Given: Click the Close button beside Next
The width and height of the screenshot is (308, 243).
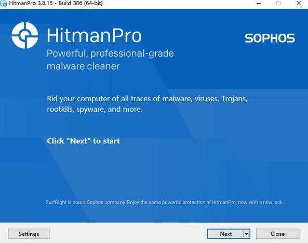Looking at the screenshot, I should [x=277, y=234].
